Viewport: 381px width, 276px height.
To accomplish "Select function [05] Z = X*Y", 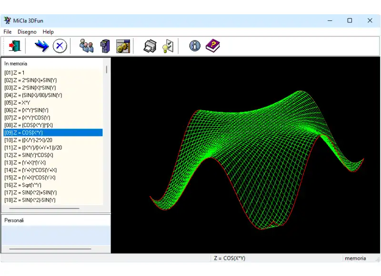I will point(53,103).
